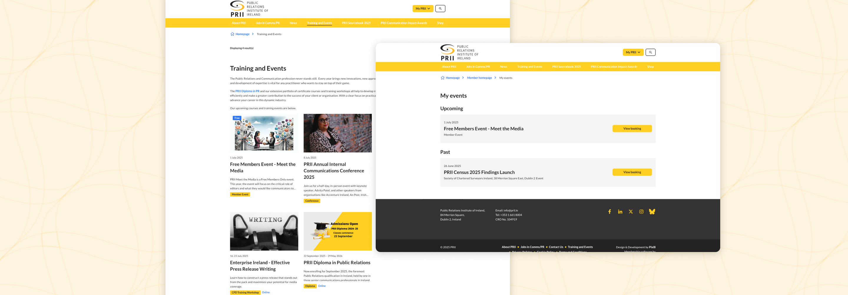Click the home icon in Training page breadcrumb

(x=232, y=34)
